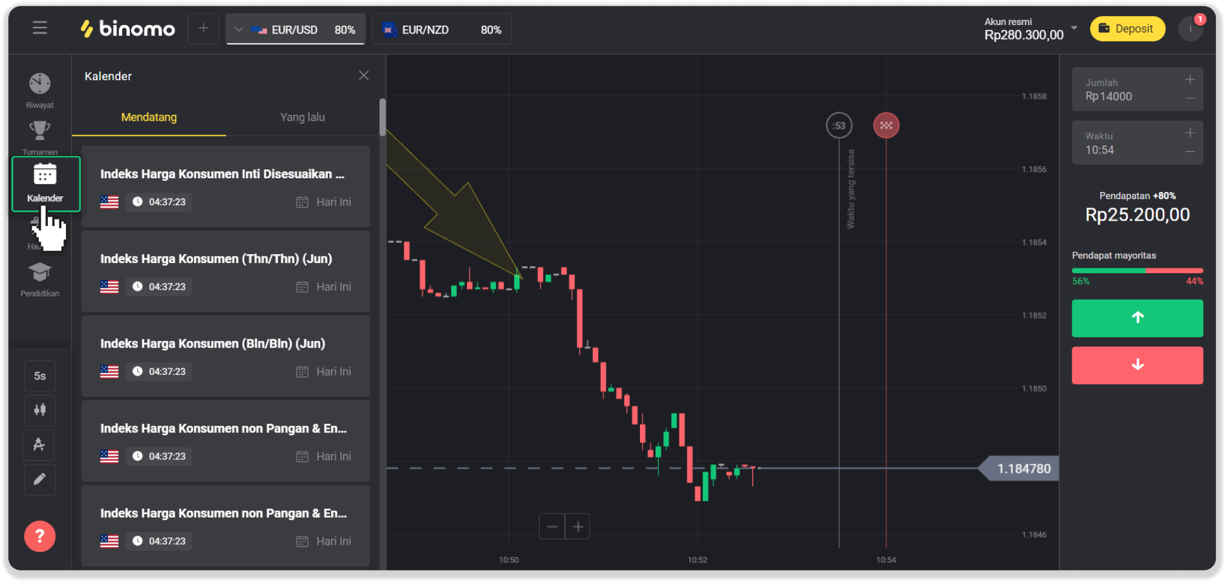This screenshot has height=583, width=1226.
Task: Click the red help question button
Action: (x=40, y=536)
